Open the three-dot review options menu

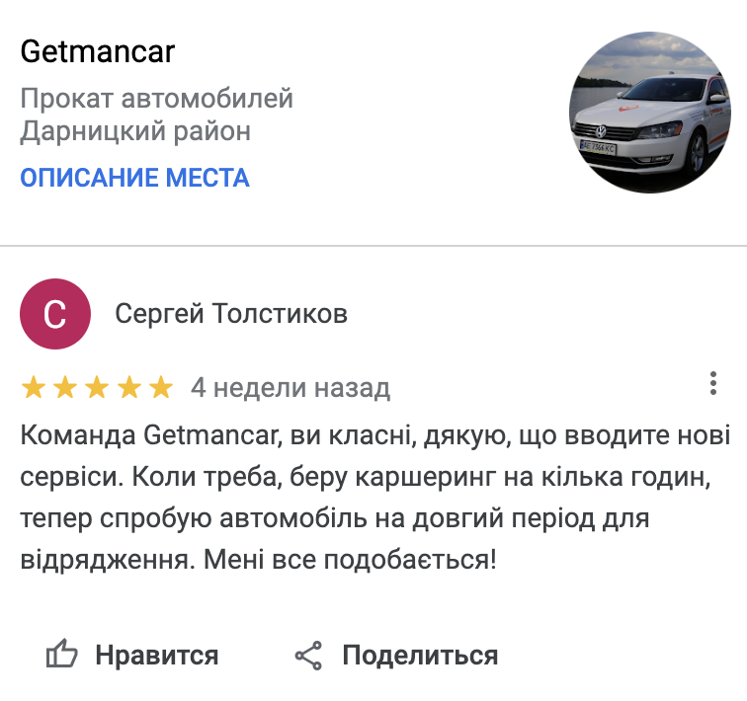713,384
